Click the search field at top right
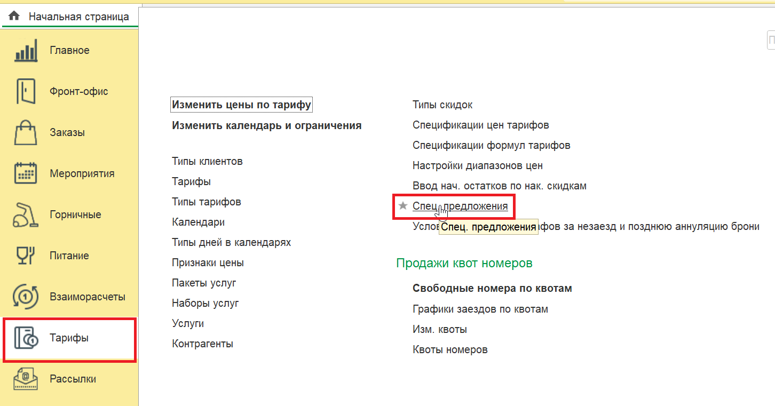 (x=771, y=40)
